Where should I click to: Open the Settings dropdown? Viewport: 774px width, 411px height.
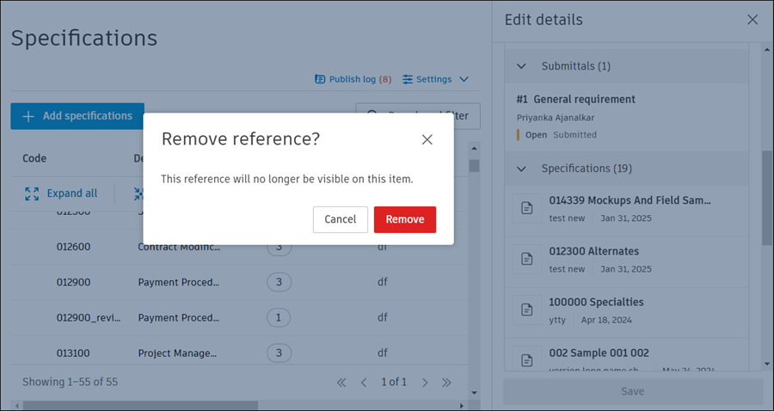tap(436, 79)
